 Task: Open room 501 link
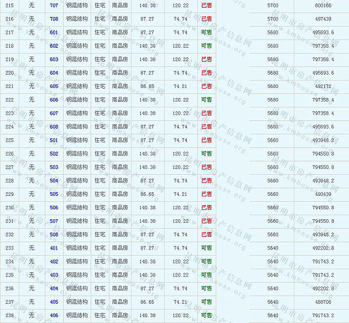click(x=54, y=140)
